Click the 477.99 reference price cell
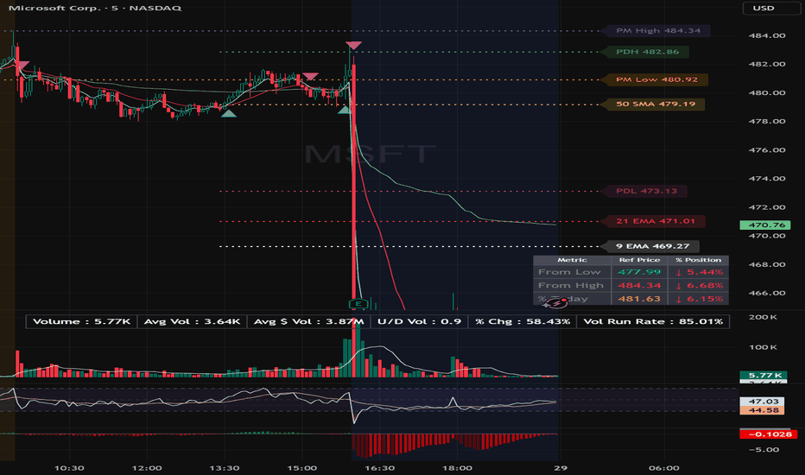The height and width of the screenshot is (475, 805). pos(639,272)
